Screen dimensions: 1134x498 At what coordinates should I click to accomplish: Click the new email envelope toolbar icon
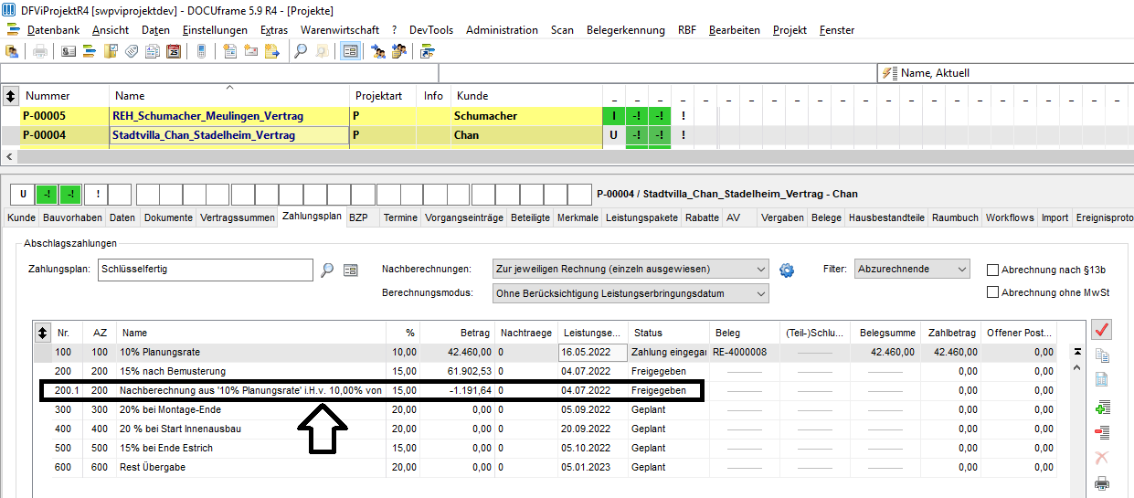251,51
